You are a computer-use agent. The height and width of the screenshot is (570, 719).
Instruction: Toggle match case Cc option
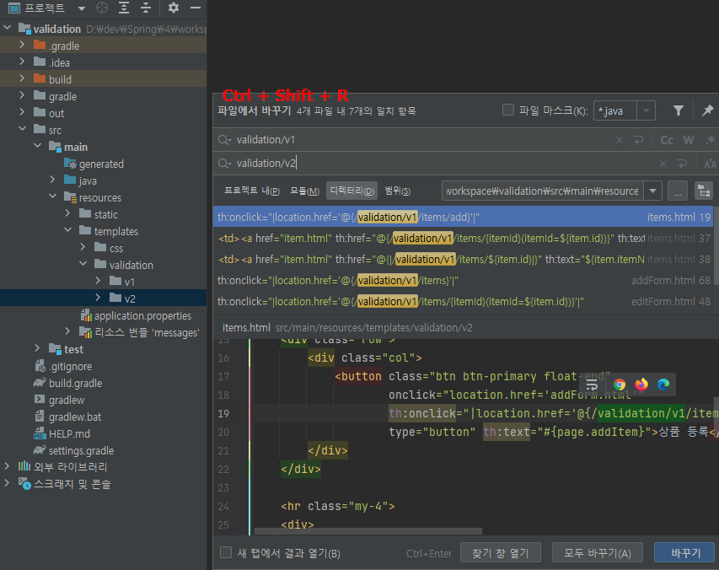click(x=667, y=140)
